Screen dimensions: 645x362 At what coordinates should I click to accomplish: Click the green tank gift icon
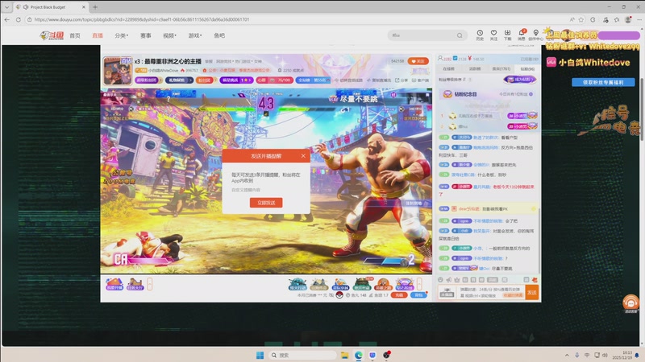pyautogui.click(x=362, y=284)
